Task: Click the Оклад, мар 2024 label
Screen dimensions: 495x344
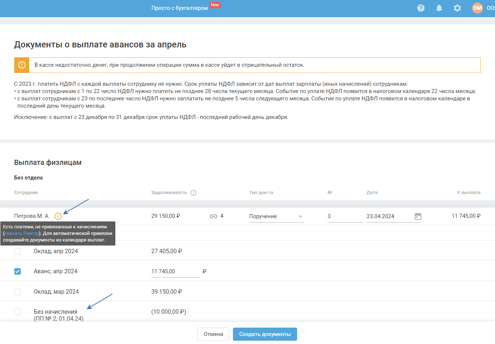Action: [56, 291]
